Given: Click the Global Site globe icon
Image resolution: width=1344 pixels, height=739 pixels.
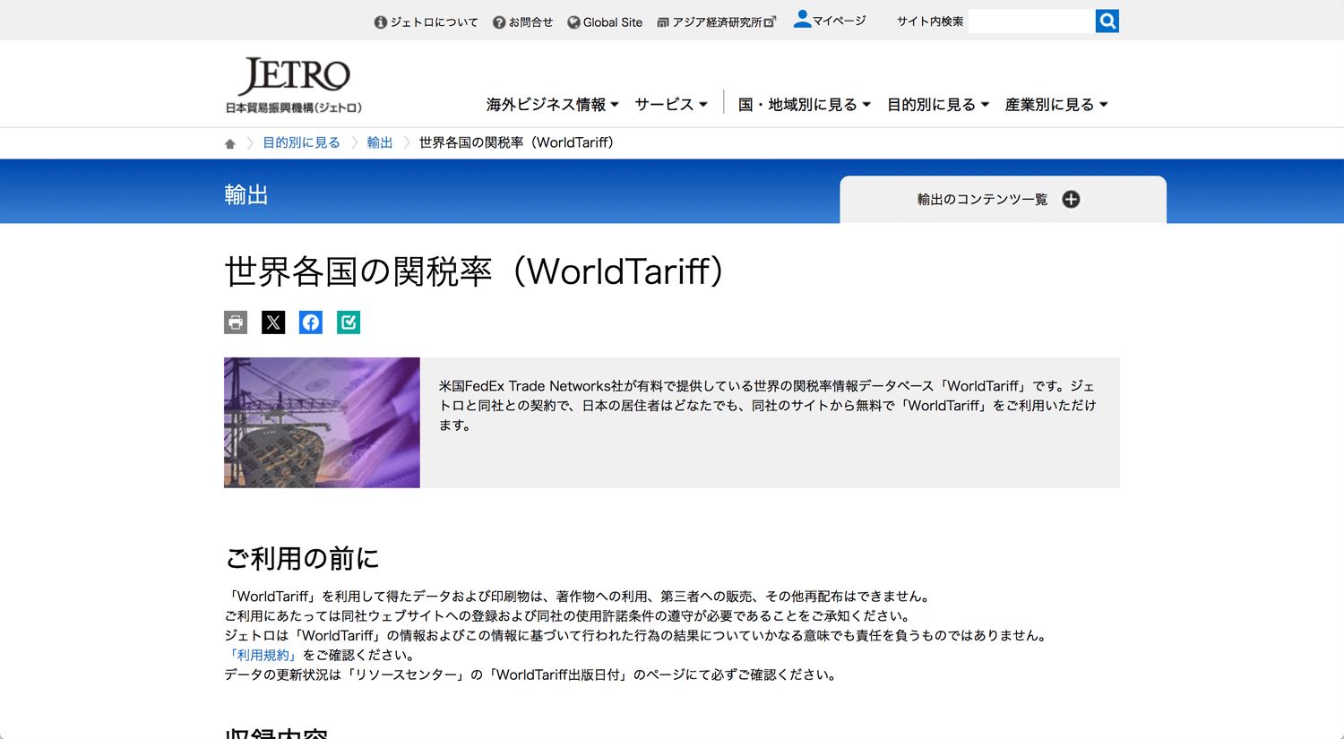Looking at the screenshot, I should pyautogui.click(x=573, y=22).
